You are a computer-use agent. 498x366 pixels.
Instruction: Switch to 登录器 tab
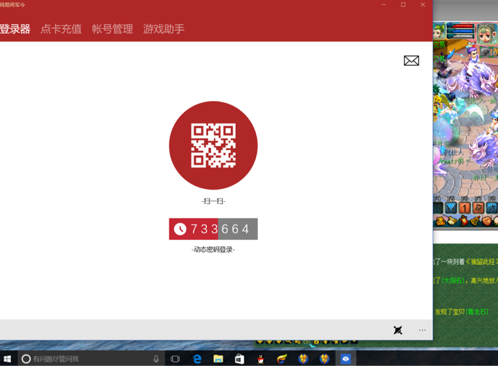[15, 29]
